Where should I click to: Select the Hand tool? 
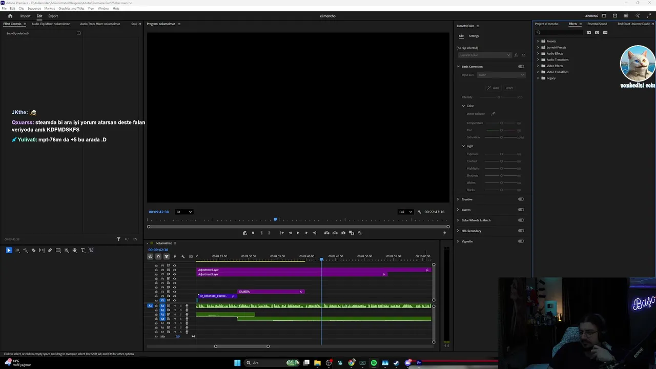tap(74, 250)
